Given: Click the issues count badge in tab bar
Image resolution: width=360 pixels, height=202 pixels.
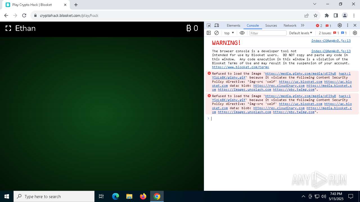Looking at the screenshot, I should click(x=328, y=26).
